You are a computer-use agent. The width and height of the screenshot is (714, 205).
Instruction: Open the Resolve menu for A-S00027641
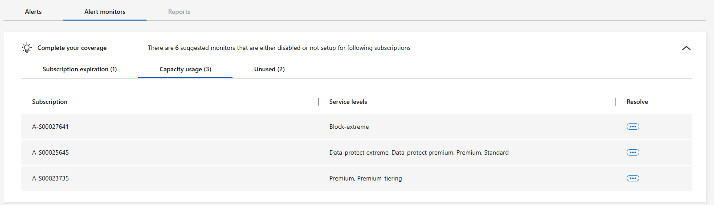tap(632, 127)
